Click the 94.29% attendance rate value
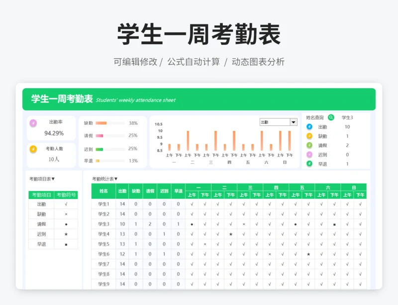 point(54,133)
